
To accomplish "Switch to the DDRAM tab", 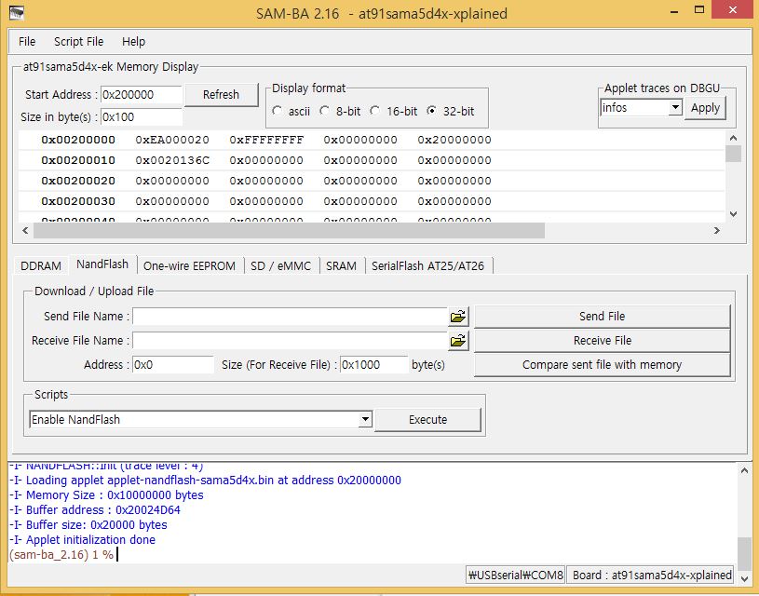I will (x=41, y=265).
